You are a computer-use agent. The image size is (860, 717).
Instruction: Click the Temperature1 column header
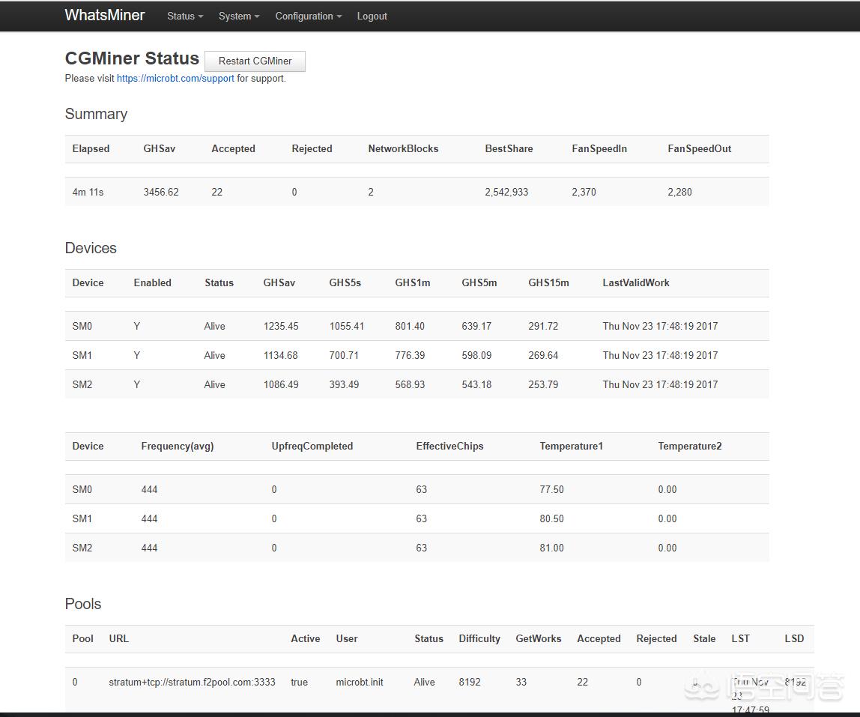point(571,446)
